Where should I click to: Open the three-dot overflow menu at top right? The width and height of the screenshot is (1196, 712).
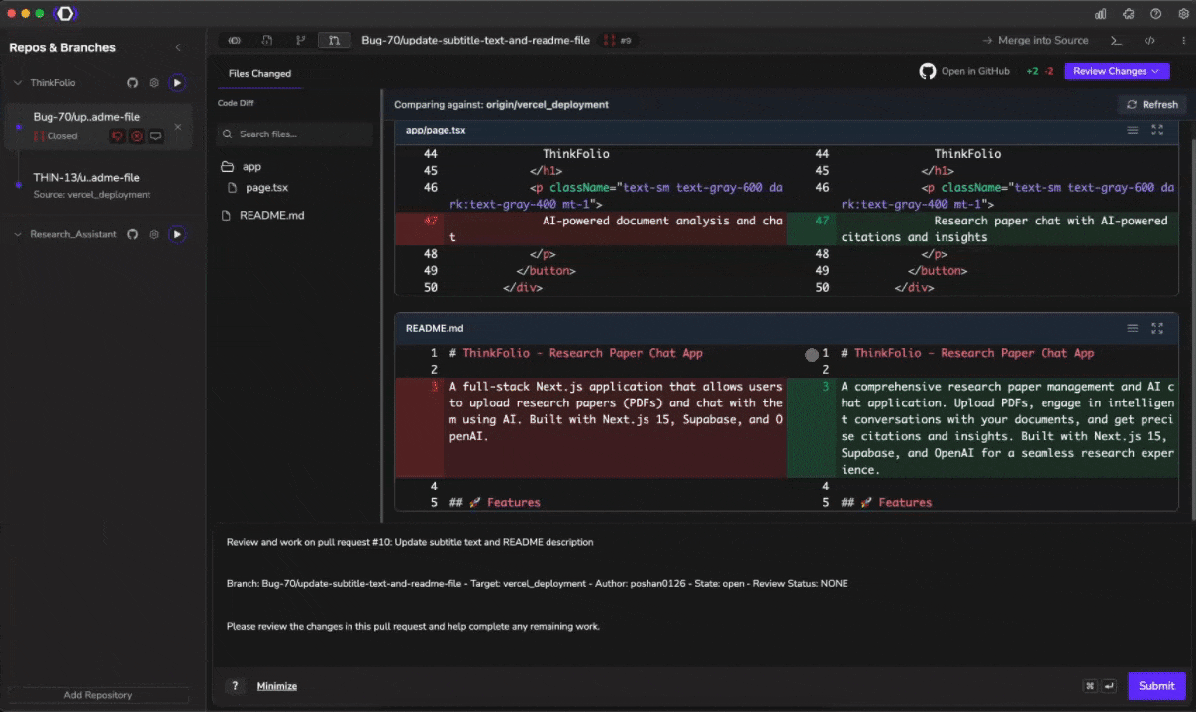point(1183,40)
